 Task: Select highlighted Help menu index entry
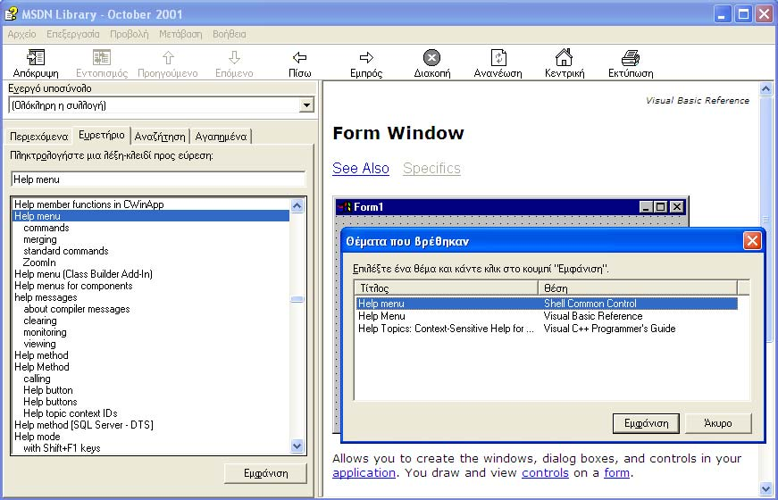(151, 216)
